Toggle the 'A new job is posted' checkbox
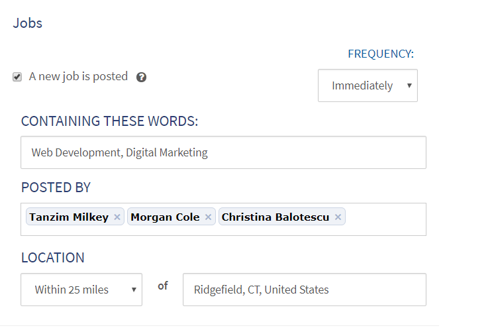Screen dimensions: 494x330 [17, 77]
